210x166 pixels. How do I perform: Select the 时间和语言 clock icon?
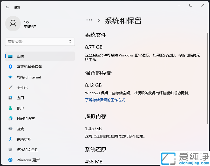click(x=11, y=119)
